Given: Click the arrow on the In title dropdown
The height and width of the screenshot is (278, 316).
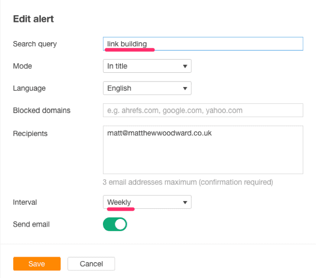Looking at the screenshot, I should click(185, 66).
